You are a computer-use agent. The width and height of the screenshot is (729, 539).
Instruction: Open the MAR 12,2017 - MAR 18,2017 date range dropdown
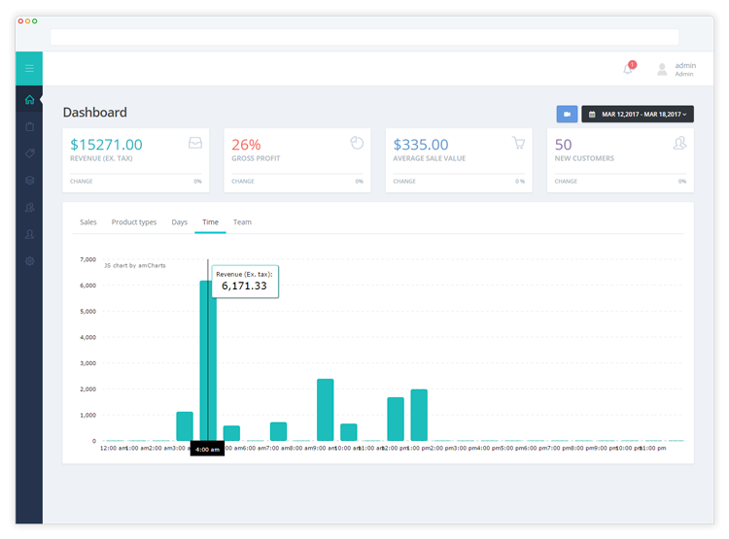click(x=638, y=114)
